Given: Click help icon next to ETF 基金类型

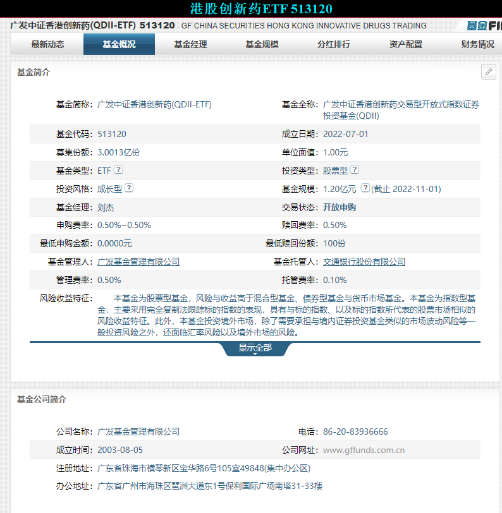Looking at the screenshot, I should [x=118, y=169].
